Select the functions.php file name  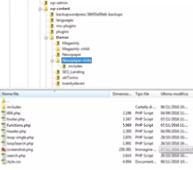19,125
